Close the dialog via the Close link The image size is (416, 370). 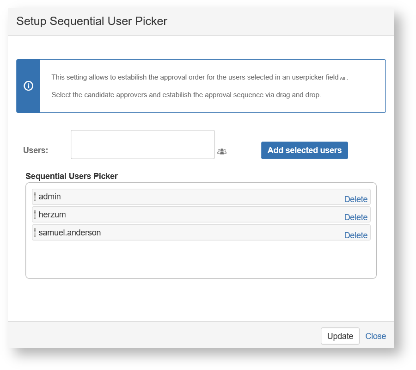coord(375,336)
